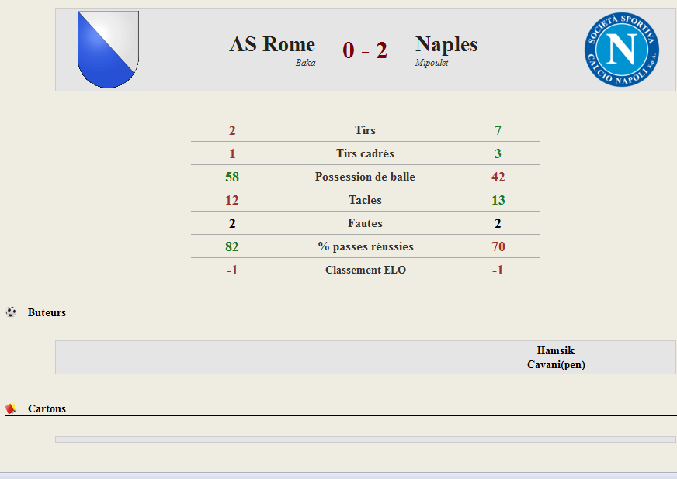This screenshot has width=677, height=479.
Task: Click the % passes réussies label
Action: (x=366, y=246)
